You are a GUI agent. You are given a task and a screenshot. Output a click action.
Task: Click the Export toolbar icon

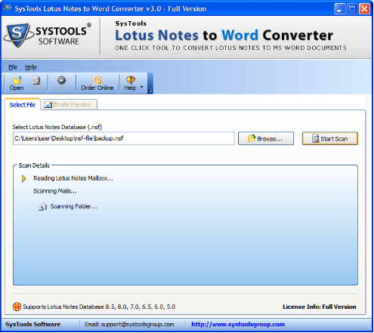point(61,84)
